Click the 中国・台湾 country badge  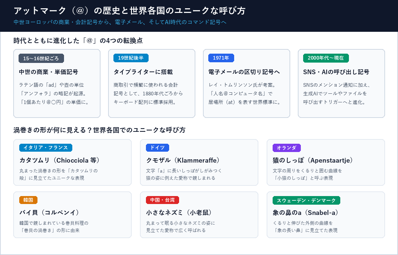coord(163,200)
